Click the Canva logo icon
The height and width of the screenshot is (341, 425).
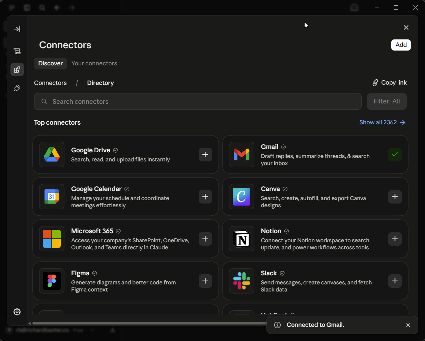coord(242,197)
